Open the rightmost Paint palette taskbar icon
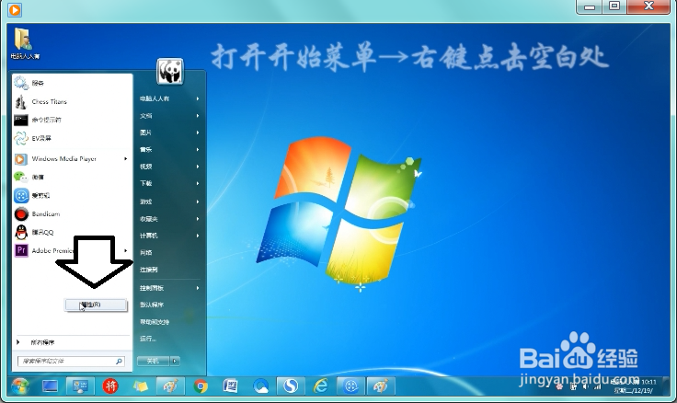This screenshot has height=403, width=677. point(381,386)
